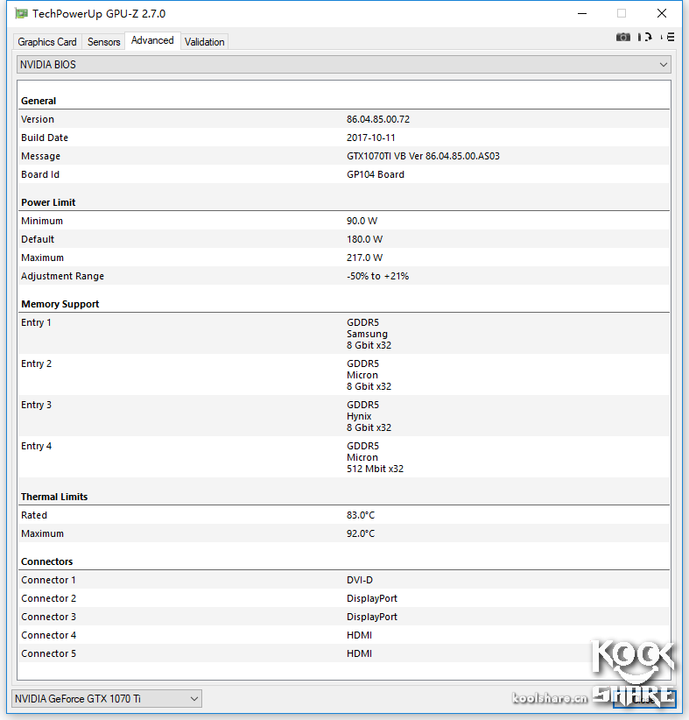Select the 512 Mbit x32 memory size
Screen dimensions: 689x720
[375, 469]
